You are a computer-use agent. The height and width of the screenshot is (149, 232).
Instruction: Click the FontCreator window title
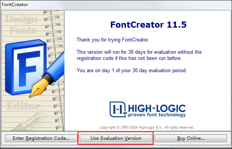point(15,5)
